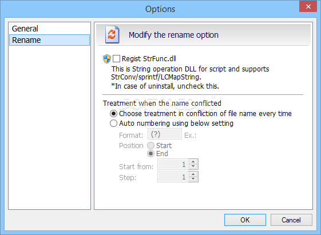Viewport: 321px width, 235px height.
Task: Click the rename document icon in header
Action: (112, 34)
